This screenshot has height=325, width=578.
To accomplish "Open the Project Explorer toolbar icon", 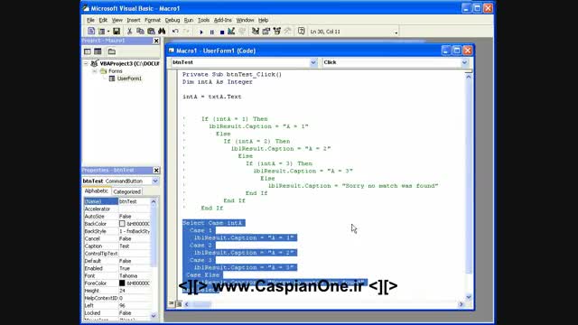I will point(256,32).
